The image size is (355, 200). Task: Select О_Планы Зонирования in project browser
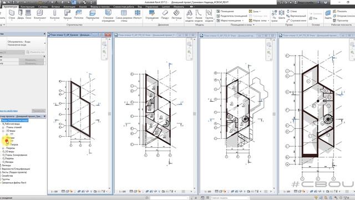point(15,155)
